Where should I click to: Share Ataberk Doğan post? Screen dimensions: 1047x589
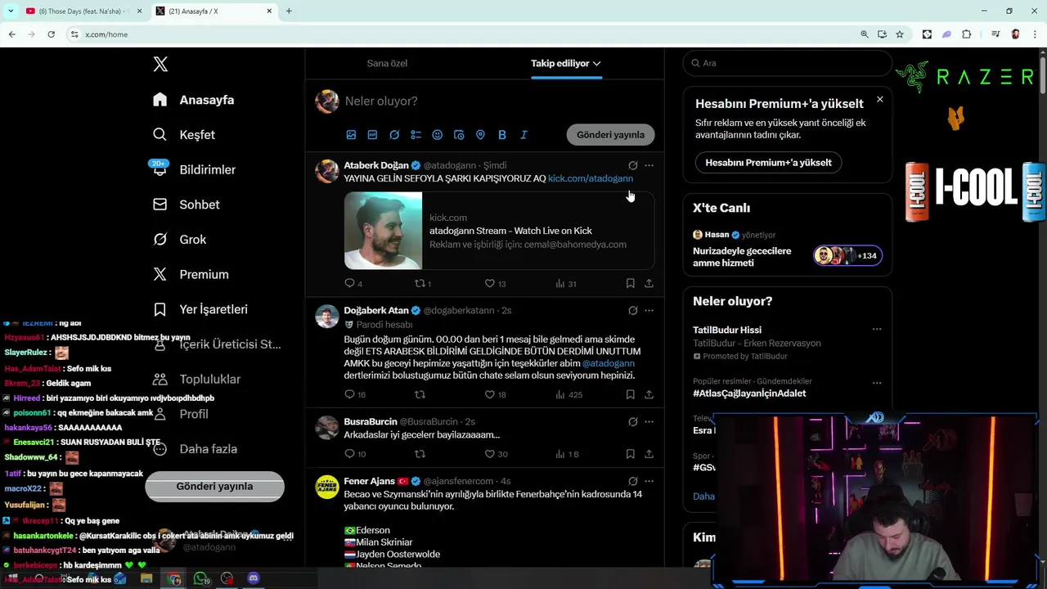(x=649, y=283)
